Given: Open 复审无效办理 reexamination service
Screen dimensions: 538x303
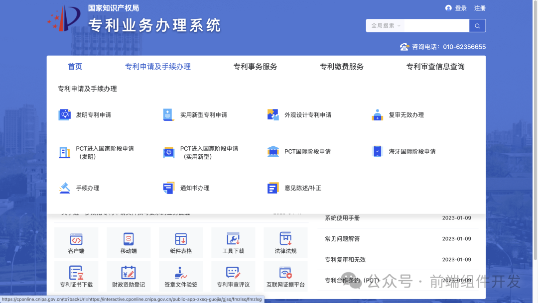Looking at the screenshot, I should 406,114.
